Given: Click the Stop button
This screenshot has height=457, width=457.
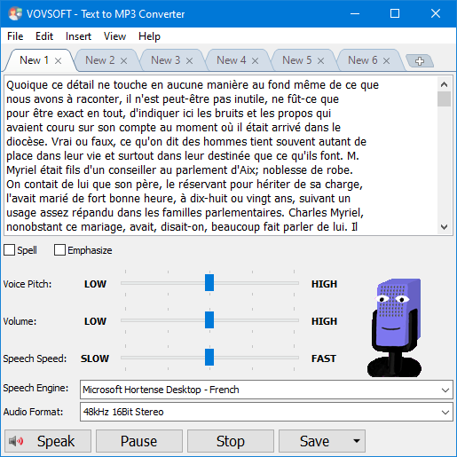Looking at the screenshot, I should coord(231,441).
